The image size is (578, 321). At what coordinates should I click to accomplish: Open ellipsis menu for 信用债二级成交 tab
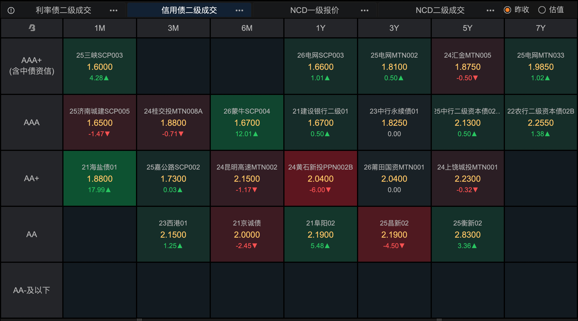239,10
